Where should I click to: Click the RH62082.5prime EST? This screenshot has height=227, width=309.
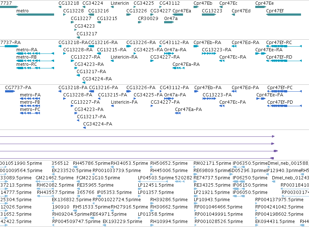tap(45, 189)
